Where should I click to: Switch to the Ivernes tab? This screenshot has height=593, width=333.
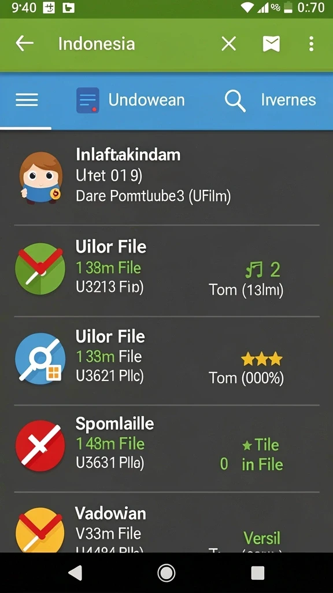[288, 100]
